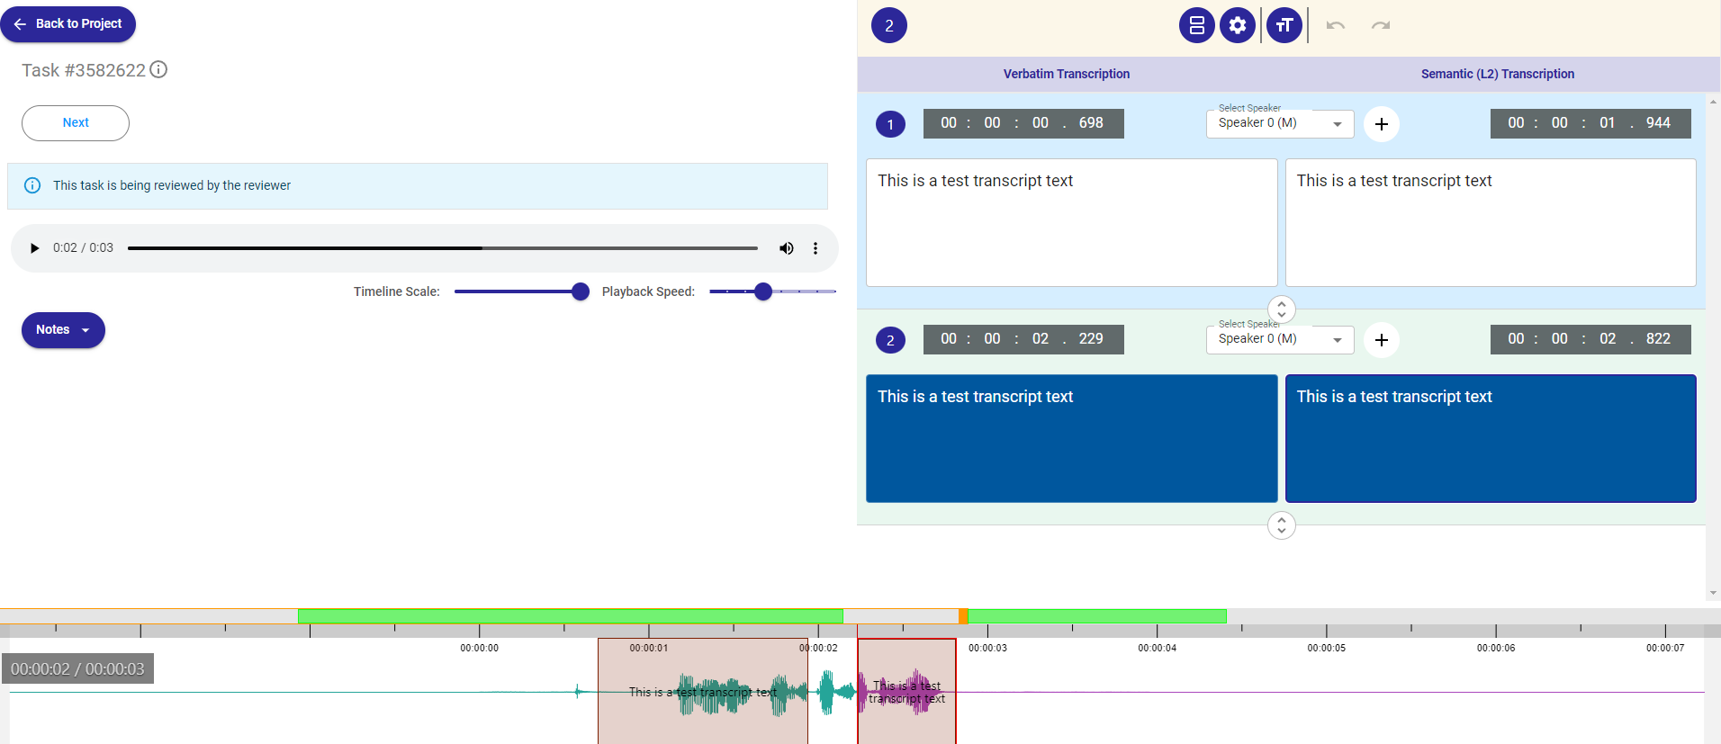1721x744 pixels.
Task: Click the segment badge 2 in header
Action: 889,25
